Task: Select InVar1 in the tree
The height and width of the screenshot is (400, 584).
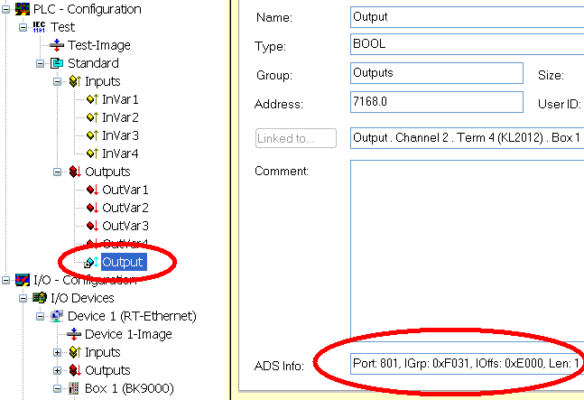Action: [x=120, y=99]
